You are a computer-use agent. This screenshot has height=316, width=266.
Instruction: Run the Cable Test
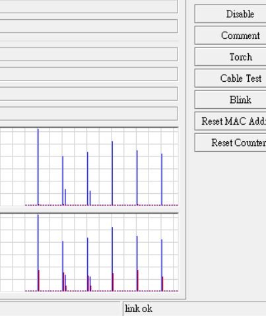tap(230, 79)
